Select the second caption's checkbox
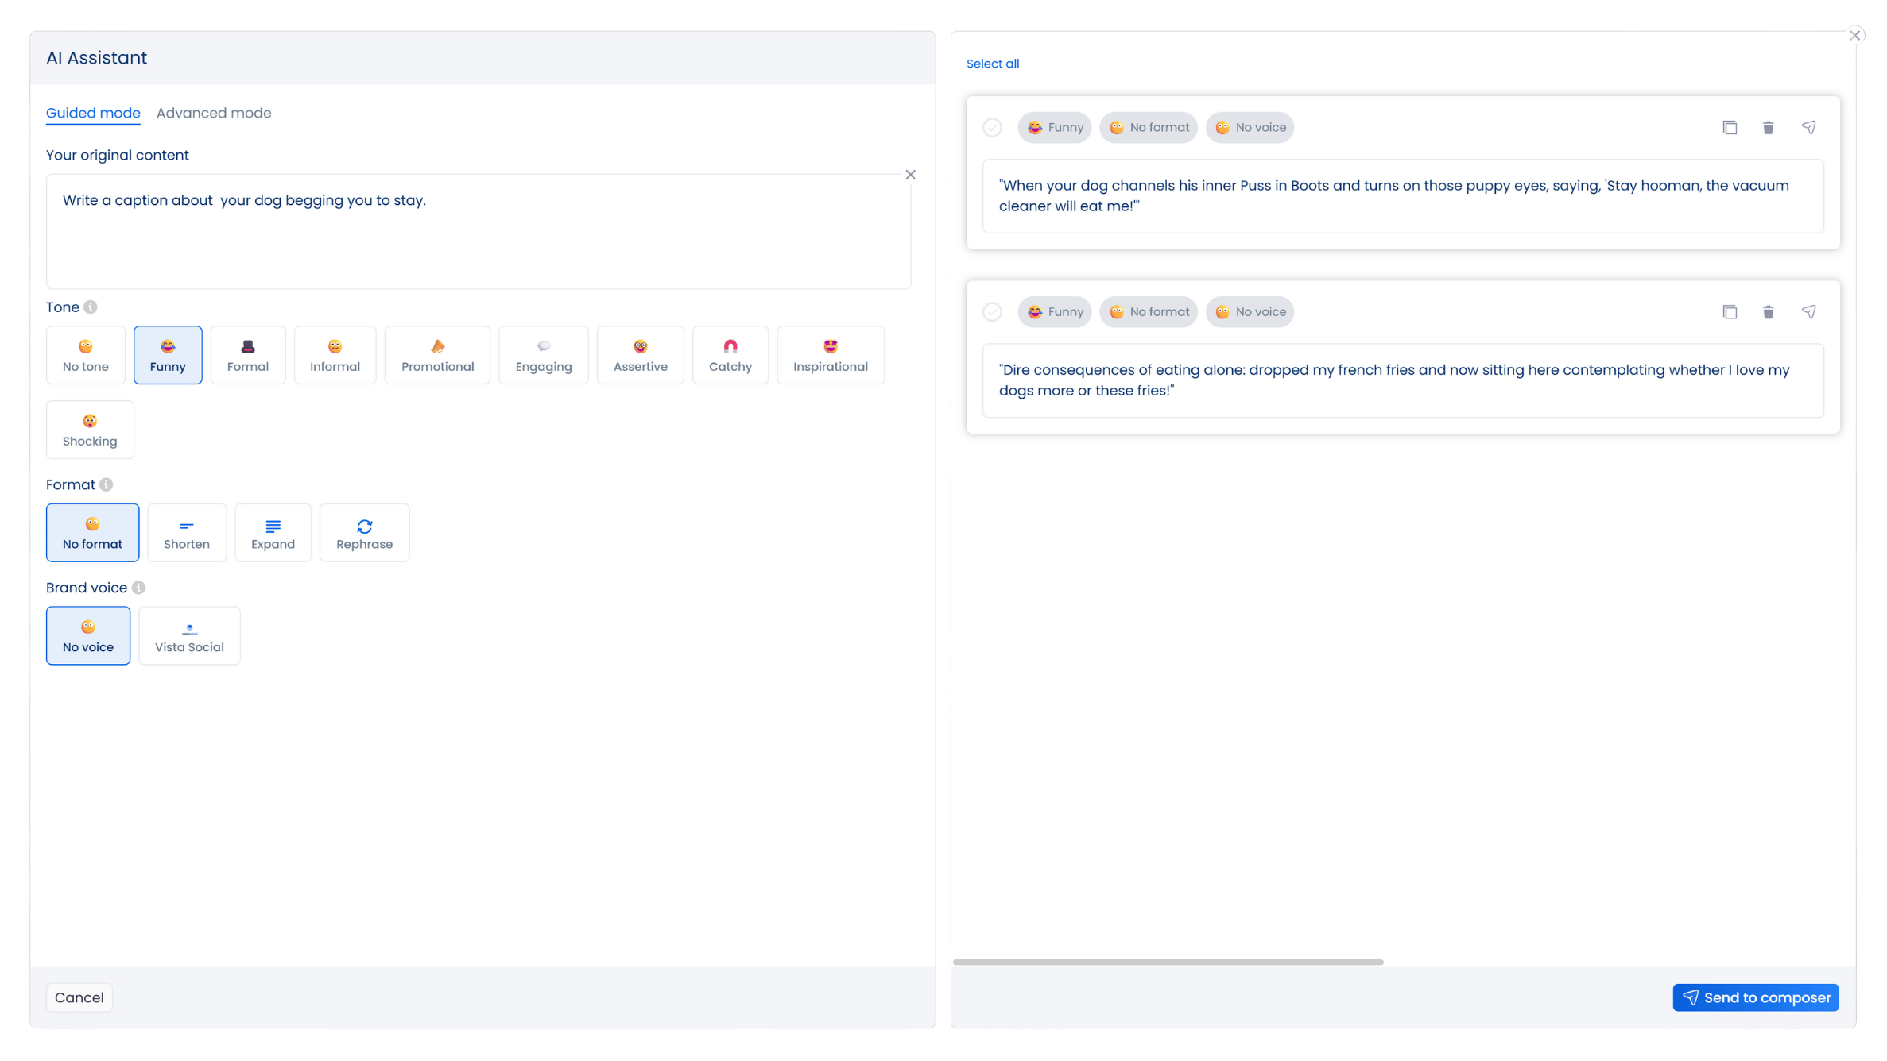 (x=992, y=312)
